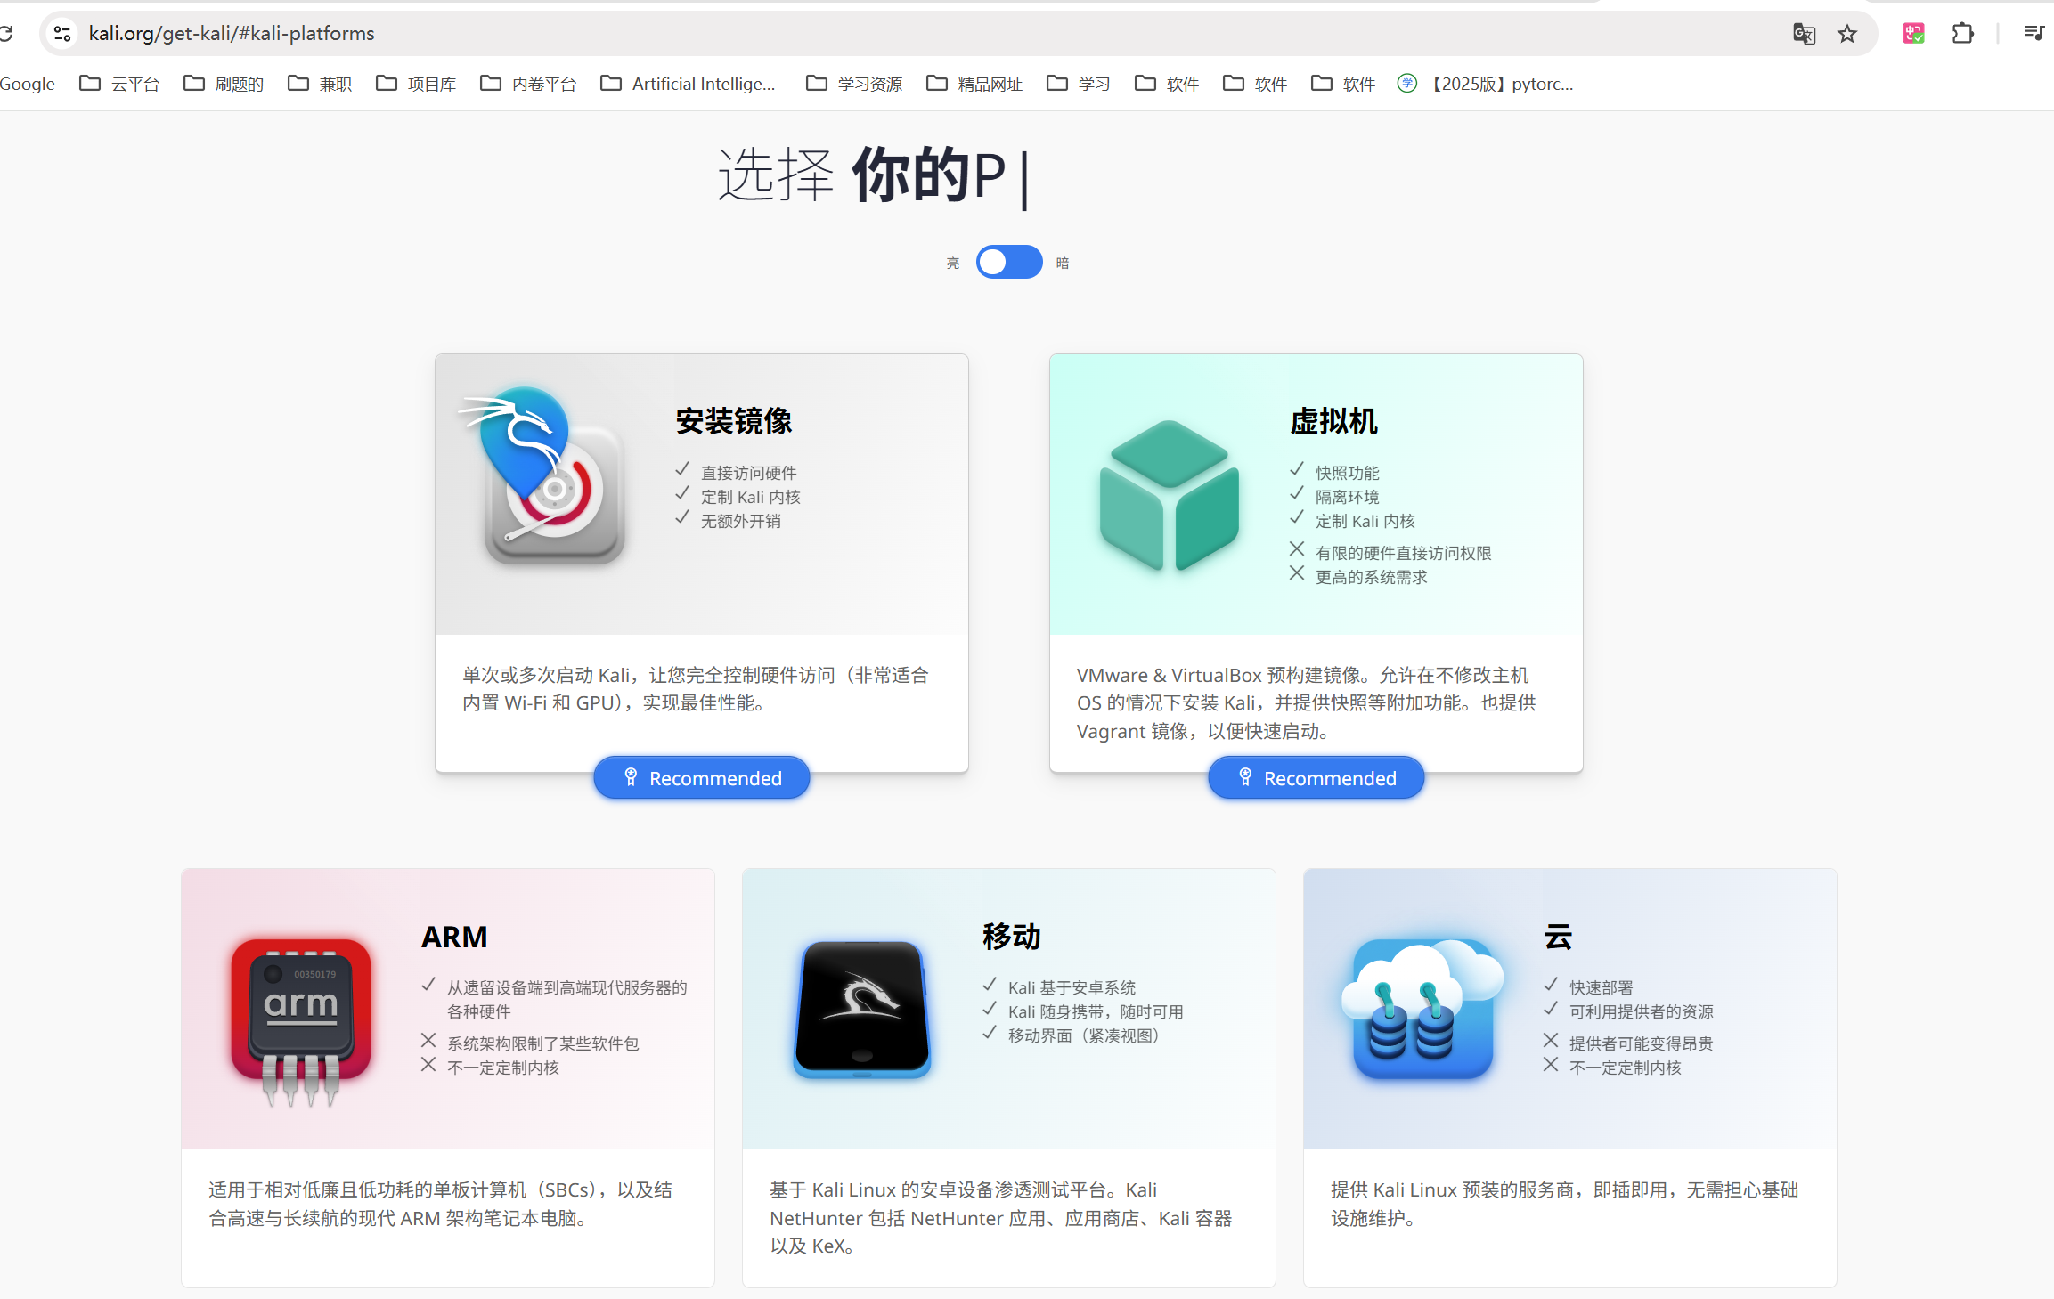Open the 安装镜像 card title

[734, 421]
